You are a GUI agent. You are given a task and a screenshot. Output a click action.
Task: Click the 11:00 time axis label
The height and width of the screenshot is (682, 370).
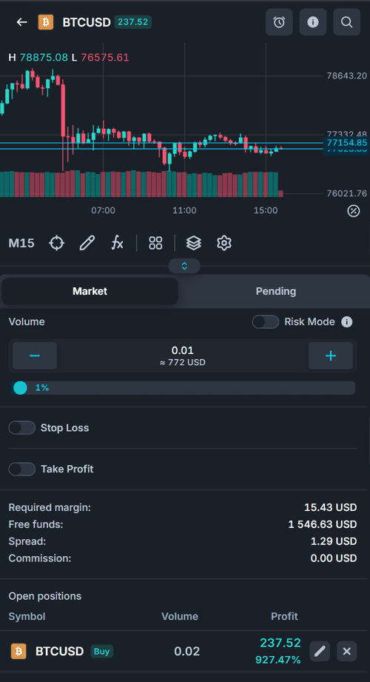[184, 210]
